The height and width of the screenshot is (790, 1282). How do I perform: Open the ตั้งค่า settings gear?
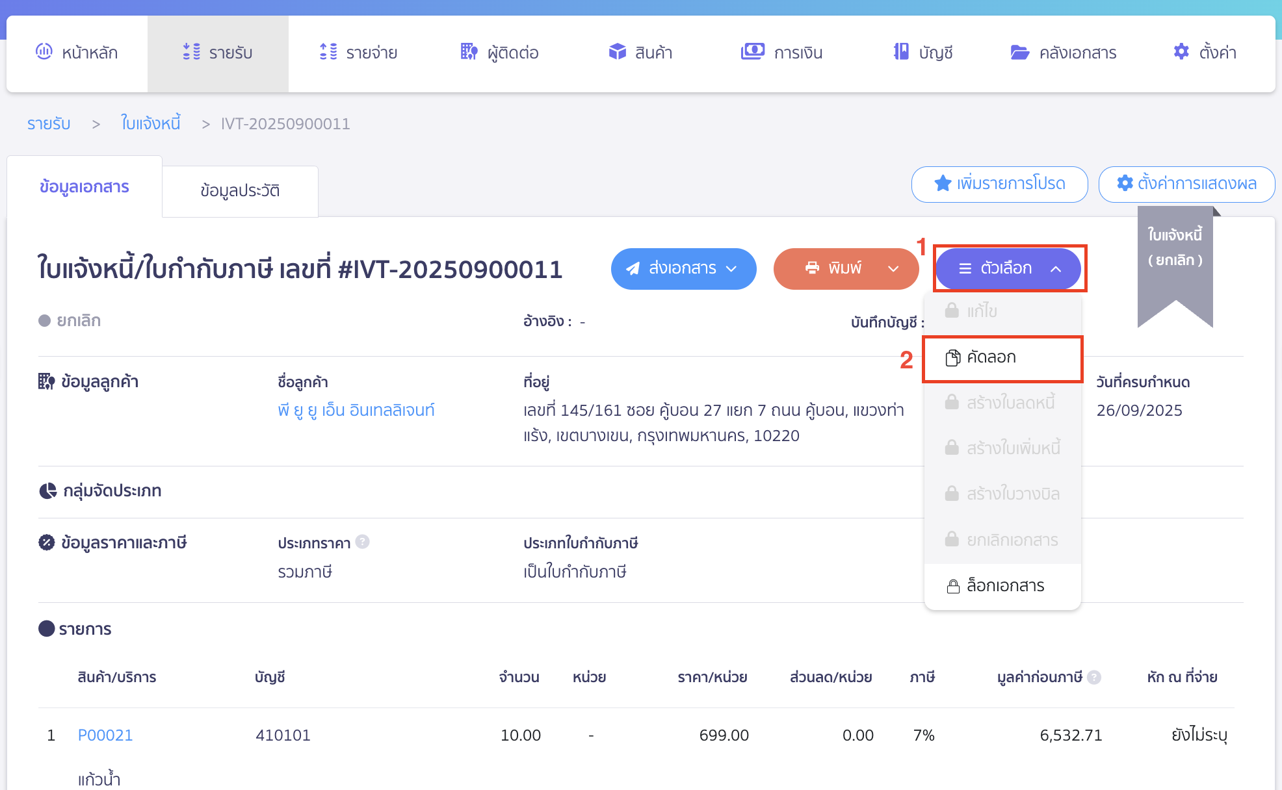point(1204,53)
